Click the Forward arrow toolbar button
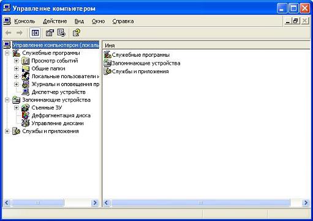The height and width of the screenshot is (221, 313). (x=20, y=33)
